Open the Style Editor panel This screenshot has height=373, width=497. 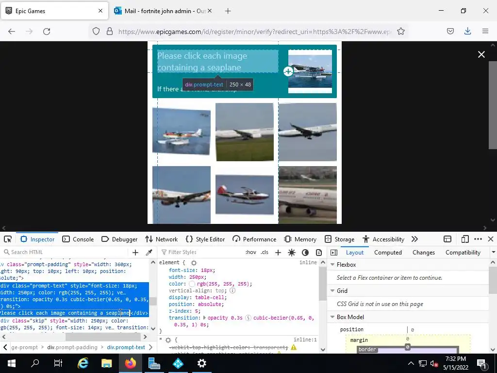tap(205, 239)
